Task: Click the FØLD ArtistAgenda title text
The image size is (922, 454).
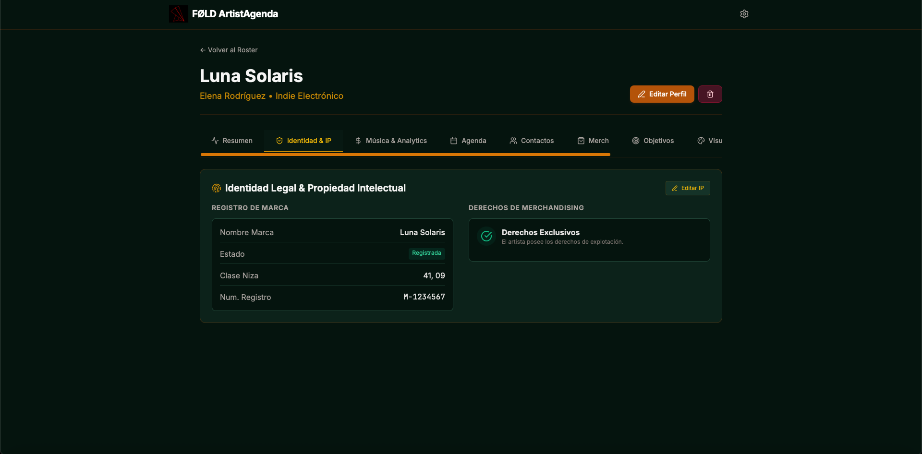Action: [x=235, y=14]
